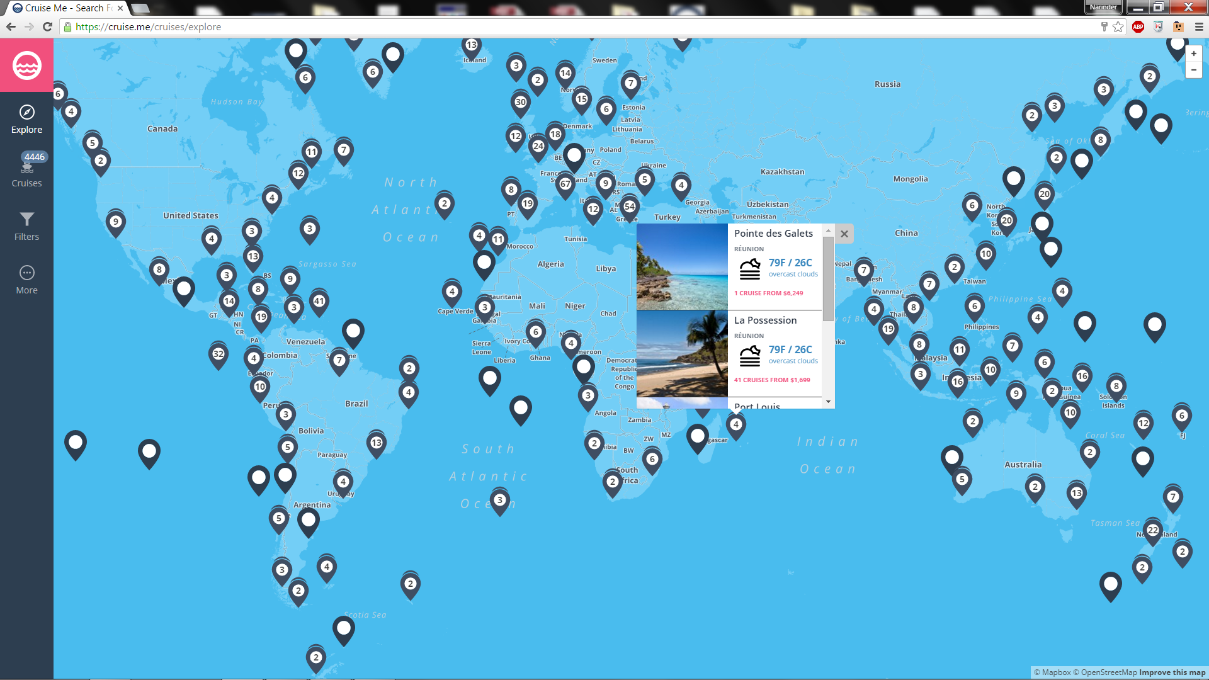
Task: Click '41 CRUISES FROM $1,699' link
Action: pos(772,380)
